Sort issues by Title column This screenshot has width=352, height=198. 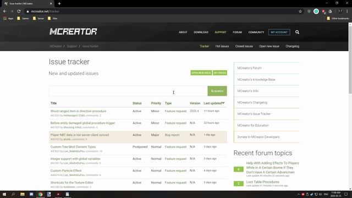53,103
